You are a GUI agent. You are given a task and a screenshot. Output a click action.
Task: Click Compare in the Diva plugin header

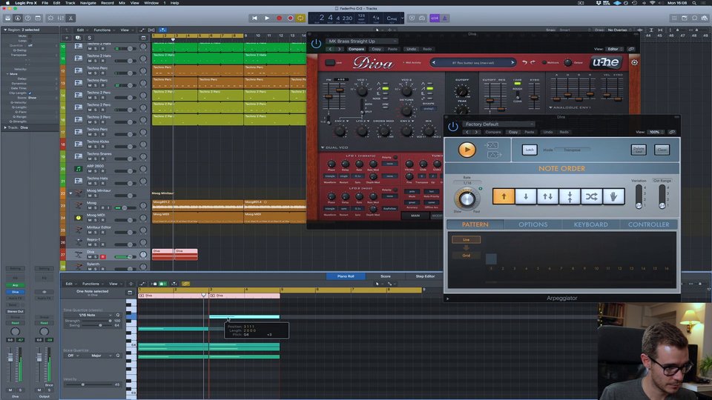pyautogui.click(x=356, y=49)
